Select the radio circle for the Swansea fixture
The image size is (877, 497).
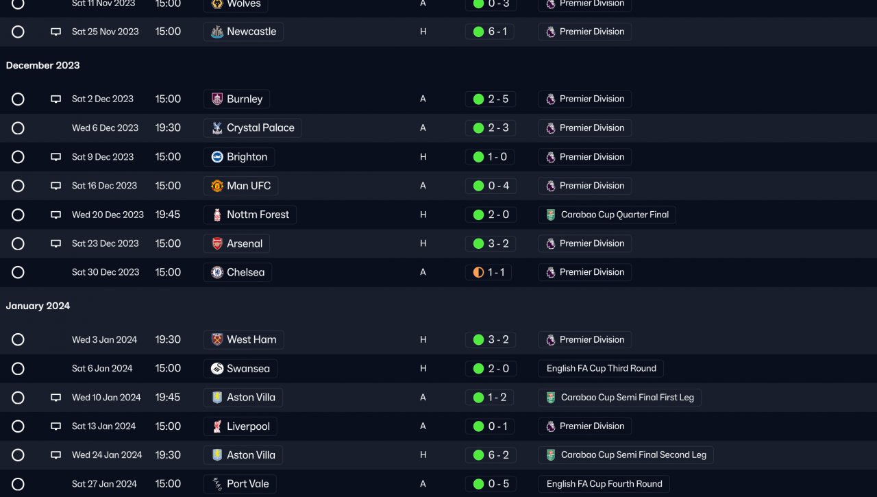(x=18, y=369)
